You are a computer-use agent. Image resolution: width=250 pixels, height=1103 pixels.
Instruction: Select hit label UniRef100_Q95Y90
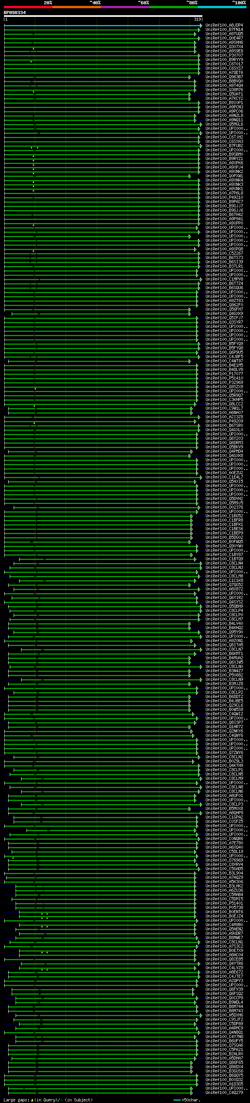[x=224, y=632]
